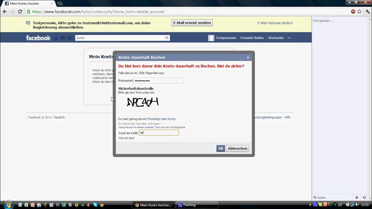Open friend requests icon in Facebook bar
372x209 pixels.
pos(56,38)
